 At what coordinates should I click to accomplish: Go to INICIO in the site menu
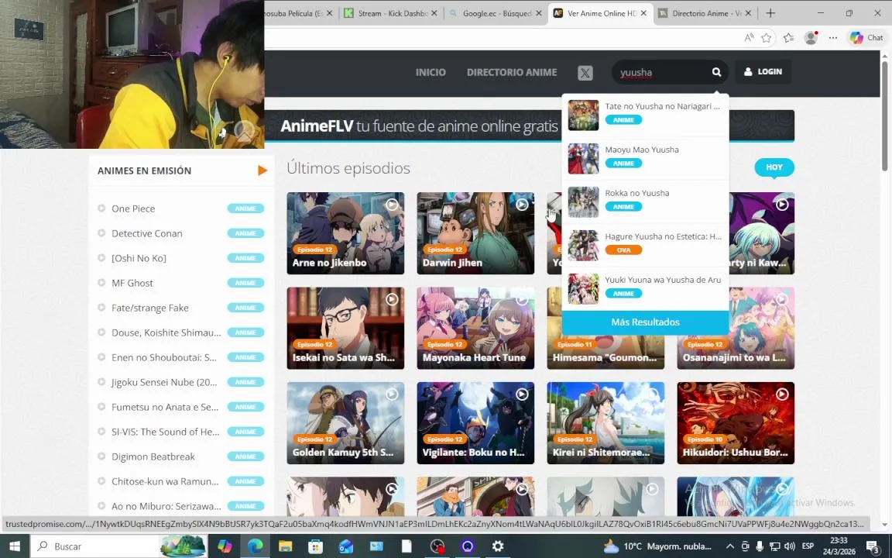431,72
